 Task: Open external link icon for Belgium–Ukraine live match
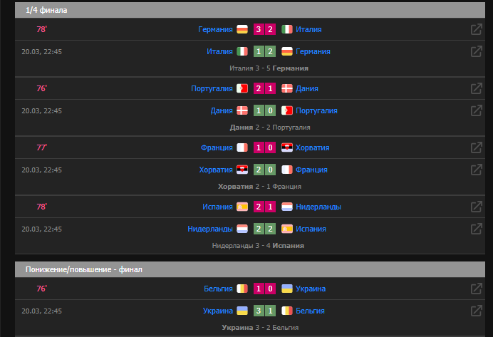477,289
